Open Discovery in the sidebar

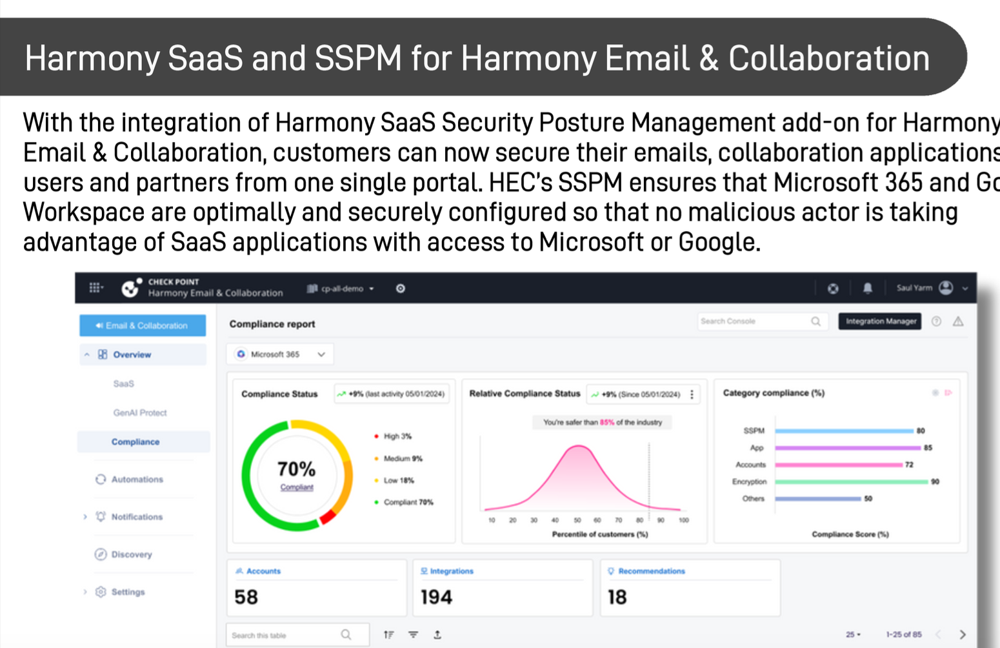[x=132, y=554]
